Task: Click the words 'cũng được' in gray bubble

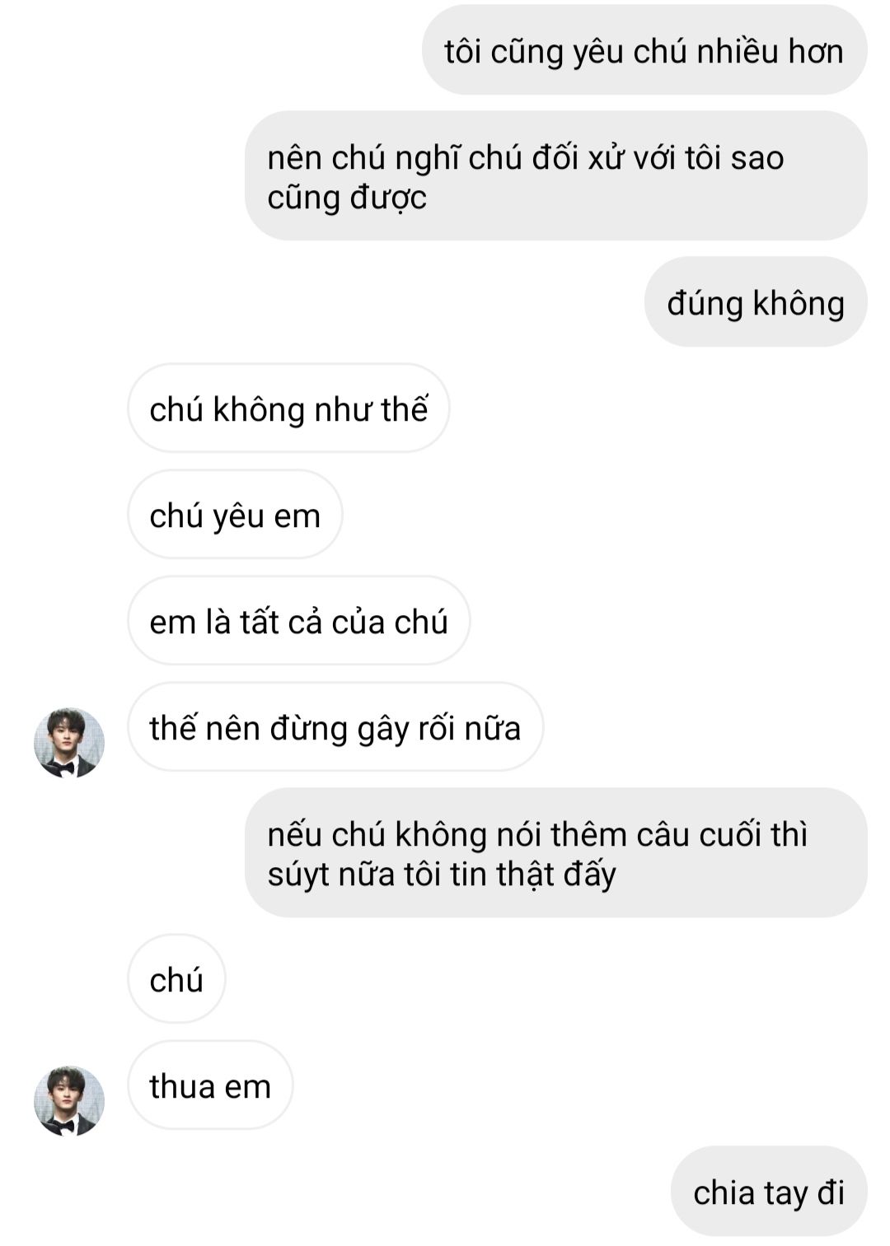Action: click(x=347, y=198)
